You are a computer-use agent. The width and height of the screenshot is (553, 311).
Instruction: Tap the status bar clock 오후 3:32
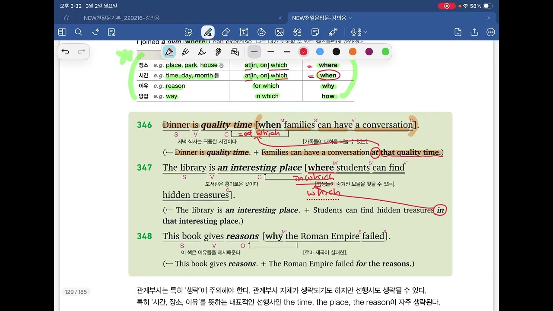pyautogui.click(x=70, y=6)
